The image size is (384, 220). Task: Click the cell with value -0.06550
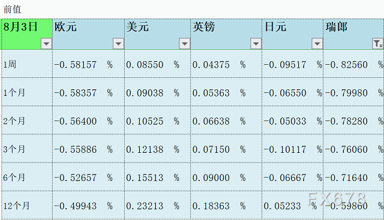[292, 92]
